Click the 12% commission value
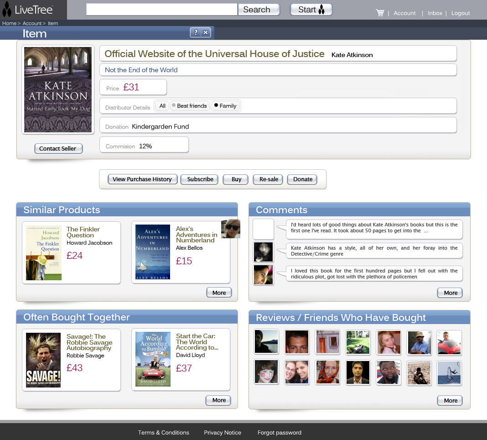The image size is (487, 440). (145, 146)
